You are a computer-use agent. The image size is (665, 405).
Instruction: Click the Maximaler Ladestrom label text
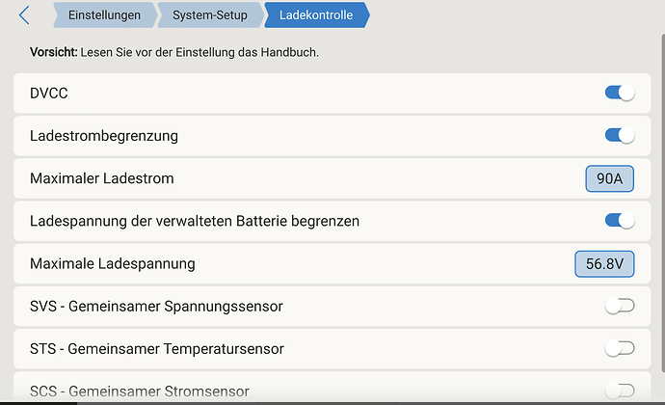pos(102,178)
